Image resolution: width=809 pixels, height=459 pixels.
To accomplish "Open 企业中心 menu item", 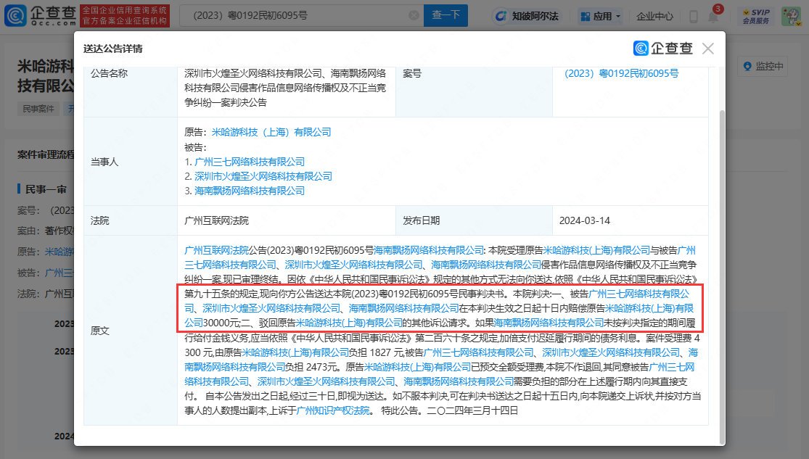I will 654,16.
